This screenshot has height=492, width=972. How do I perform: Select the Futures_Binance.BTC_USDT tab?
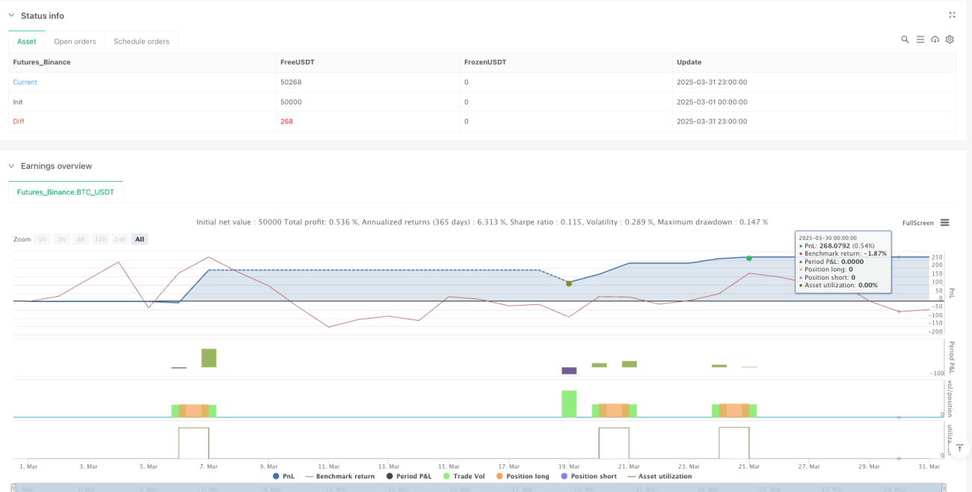tap(66, 191)
